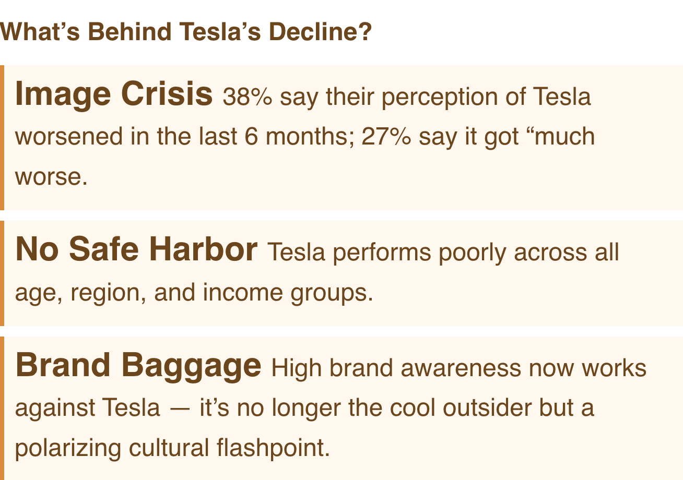Click the "age, region, and income groups" line
The height and width of the screenshot is (480, 683).
193,292
